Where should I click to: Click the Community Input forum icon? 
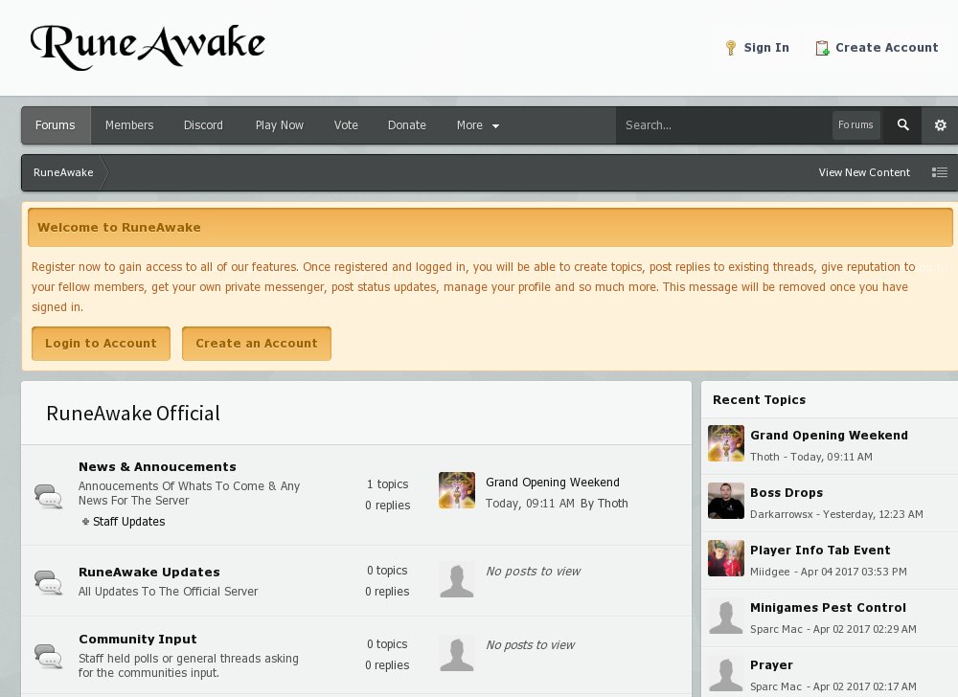coord(49,655)
